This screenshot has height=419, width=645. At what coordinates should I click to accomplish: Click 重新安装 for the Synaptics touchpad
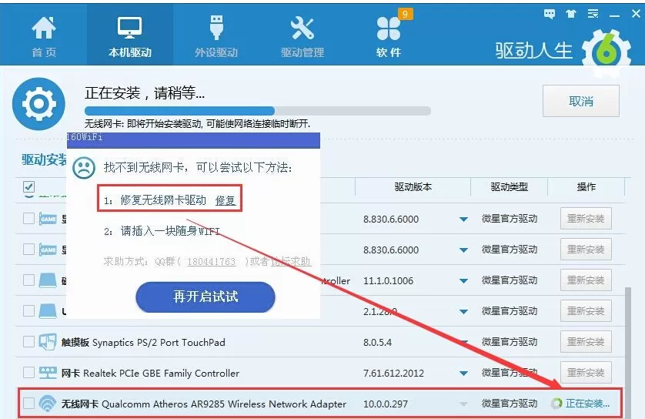[586, 342]
